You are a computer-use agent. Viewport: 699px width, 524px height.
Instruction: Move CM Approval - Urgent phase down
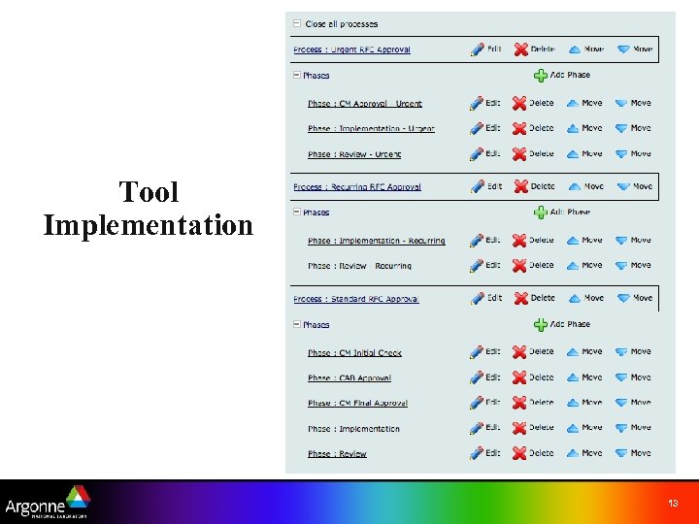633,103
